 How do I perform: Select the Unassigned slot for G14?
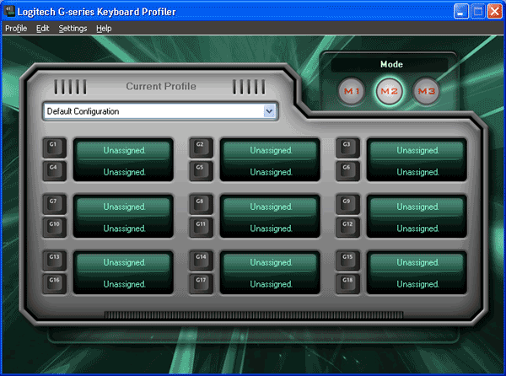pyautogui.click(x=271, y=262)
